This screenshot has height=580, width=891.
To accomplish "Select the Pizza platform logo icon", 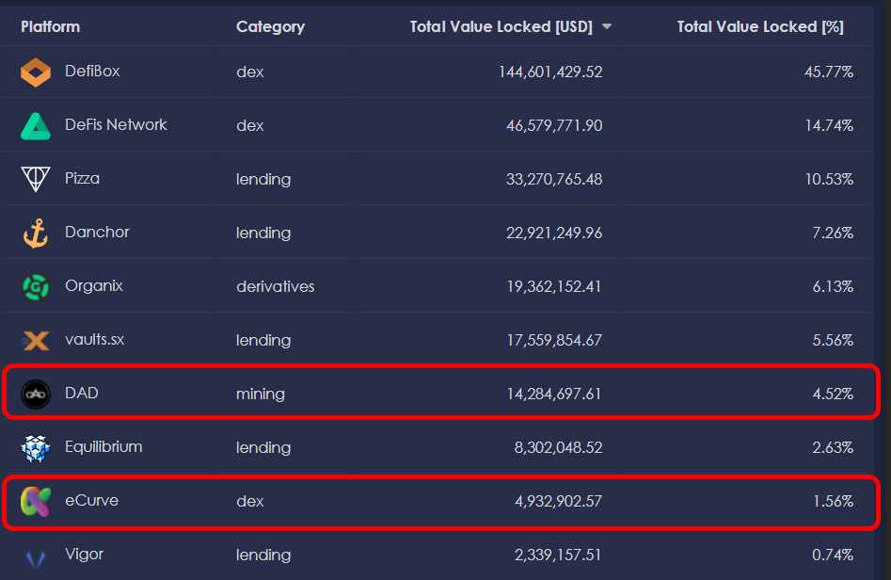I will [x=35, y=178].
